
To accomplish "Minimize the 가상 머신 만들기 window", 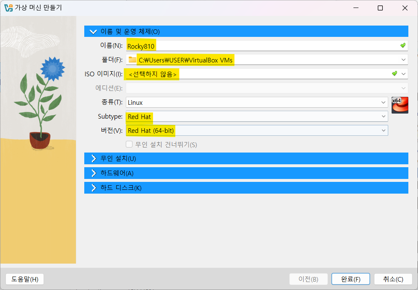I will tap(356, 8).
